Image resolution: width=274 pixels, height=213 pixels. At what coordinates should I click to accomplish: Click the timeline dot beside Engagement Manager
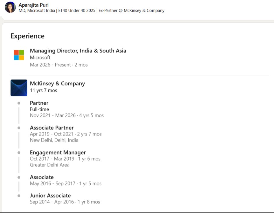pyautogui.click(x=19, y=153)
